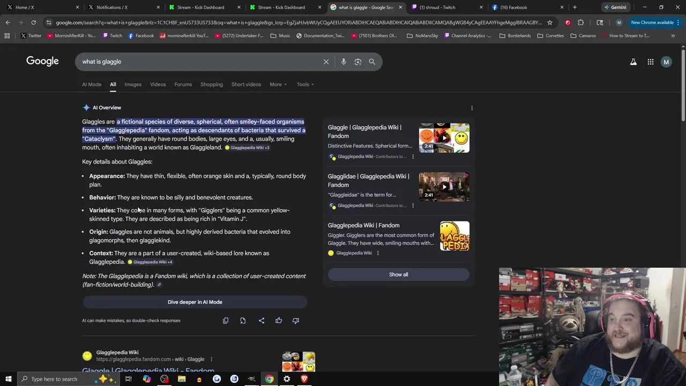Click Windows Type here to search box
The image size is (686, 386).
pyautogui.click(x=70, y=379)
